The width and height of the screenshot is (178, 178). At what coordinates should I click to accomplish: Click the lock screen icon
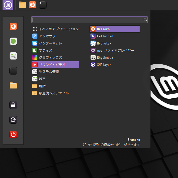(x=13, y=105)
